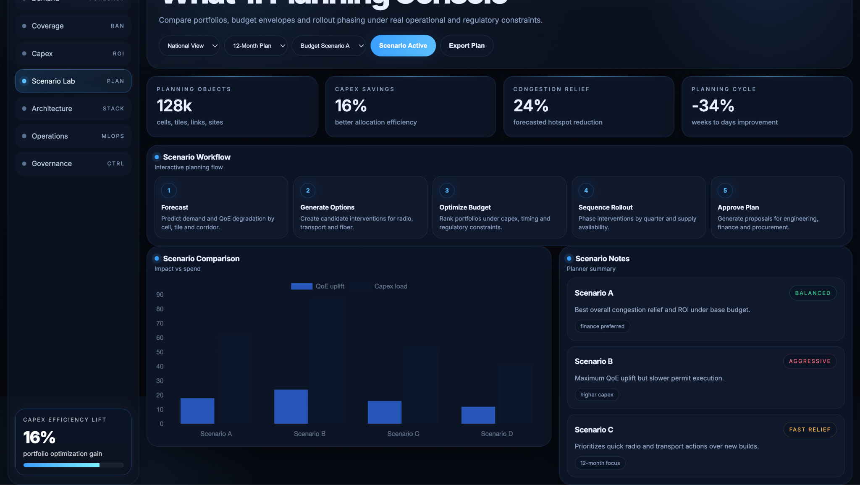The width and height of the screenshot is (860, 485).
Task: Open the Architecture sidebar item
Action: [73, 109]
